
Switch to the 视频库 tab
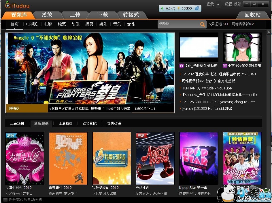[19, 15]
